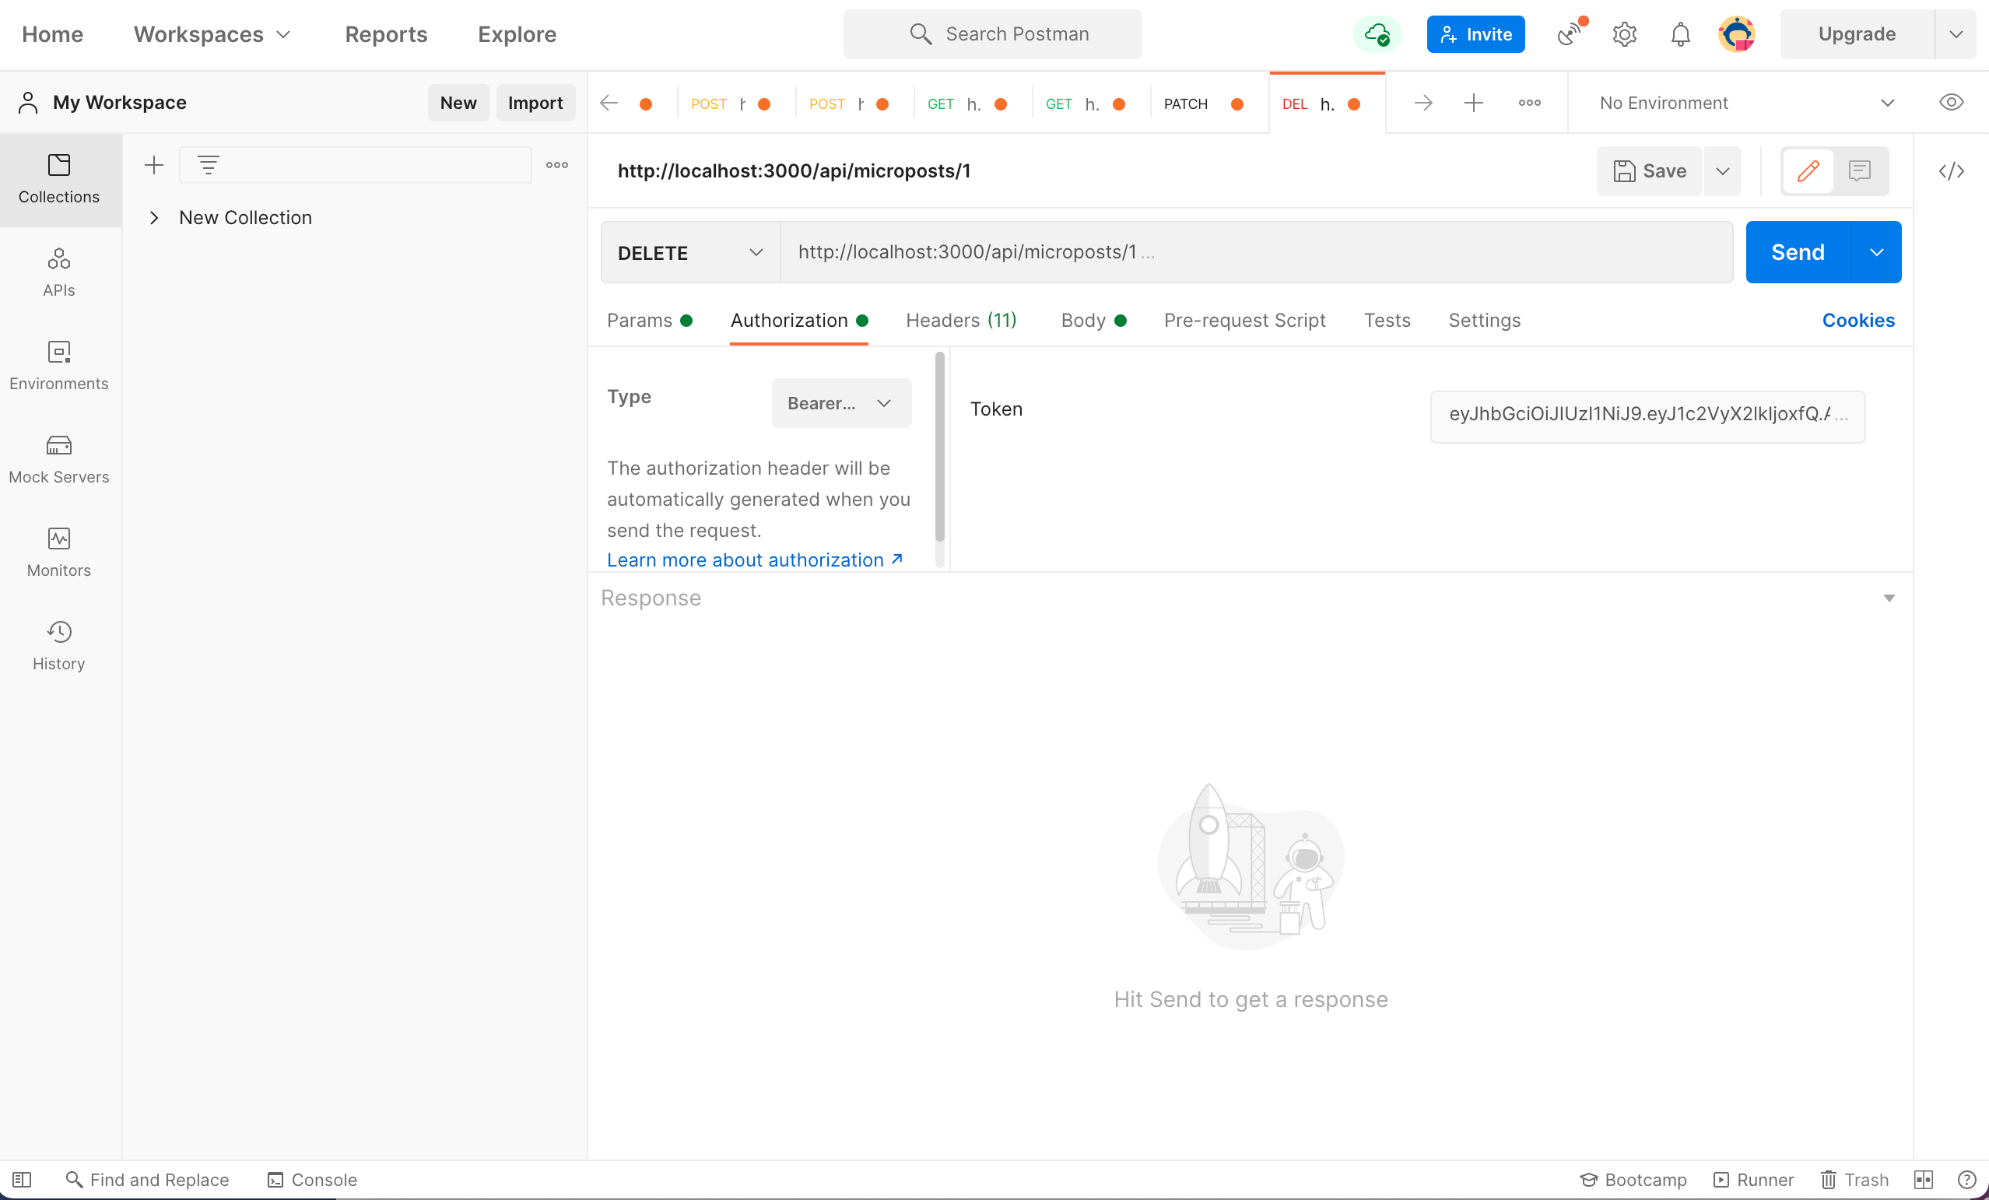Toggle request documentation edit mode

click(1808, 171)
